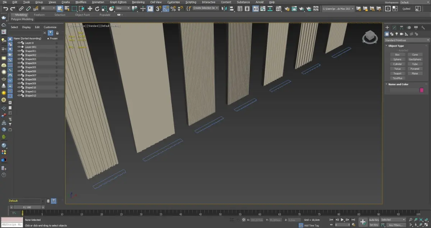The image size is (431, 228).
Task: Toggle the 3D Snaps icon
Action: tap(158, 8)
